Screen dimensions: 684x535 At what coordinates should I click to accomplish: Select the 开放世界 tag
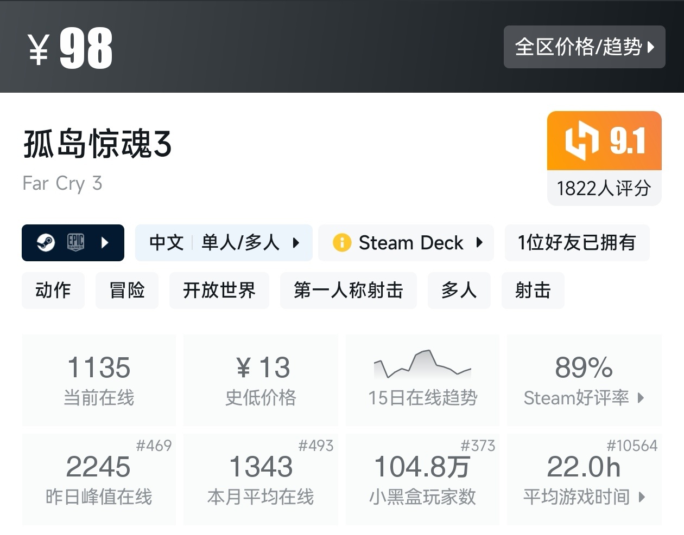(219, 291)
